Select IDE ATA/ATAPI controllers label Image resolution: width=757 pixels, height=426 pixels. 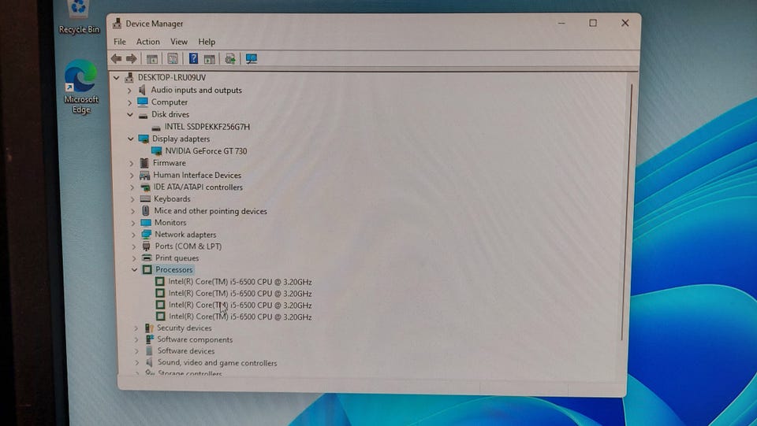pyautogui.click(x=198, y=187)
